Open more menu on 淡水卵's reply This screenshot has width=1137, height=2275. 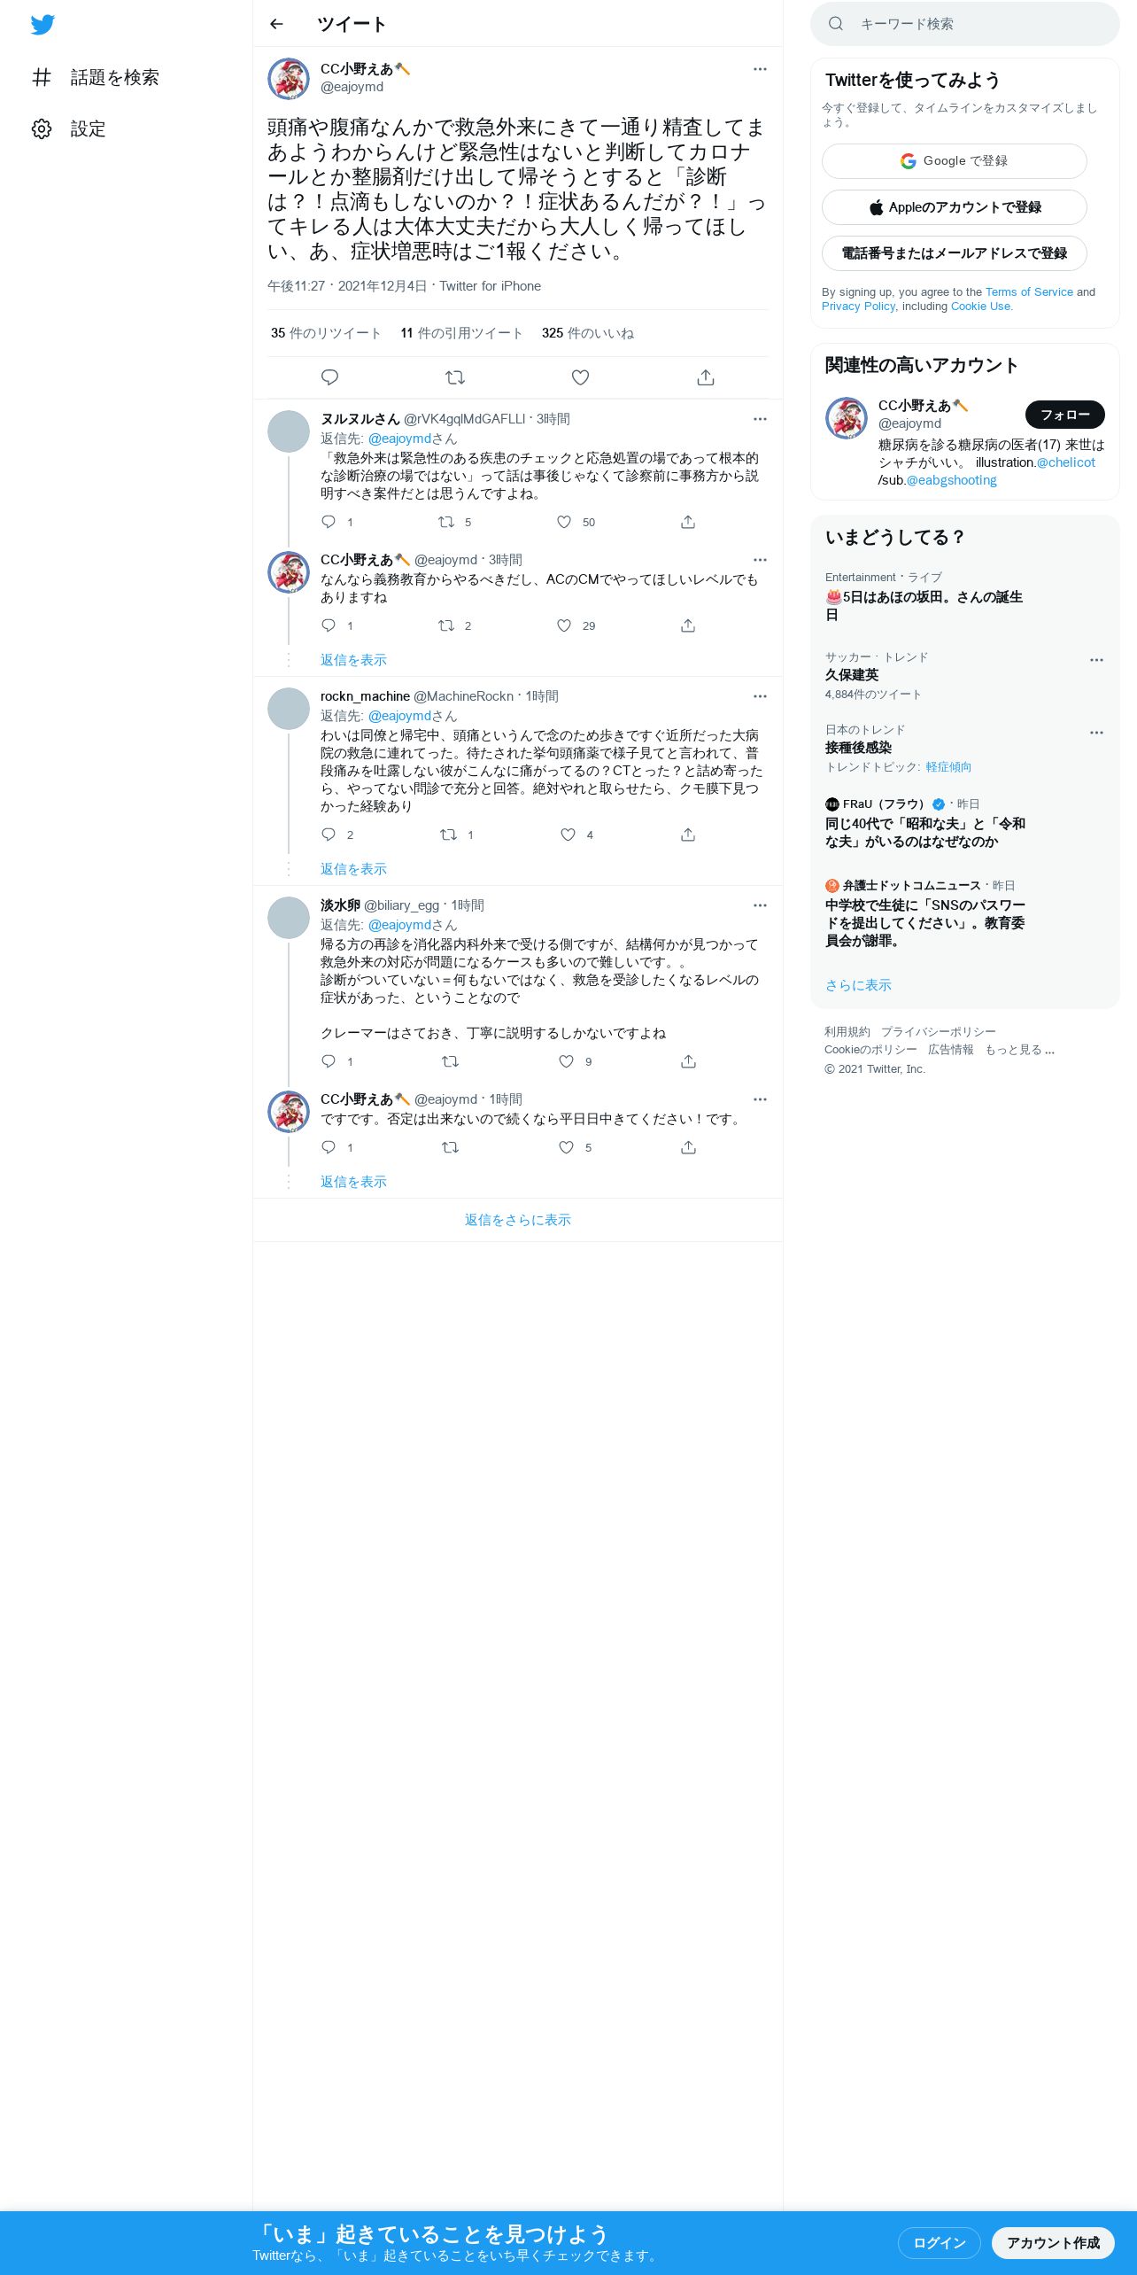(760, 905)
